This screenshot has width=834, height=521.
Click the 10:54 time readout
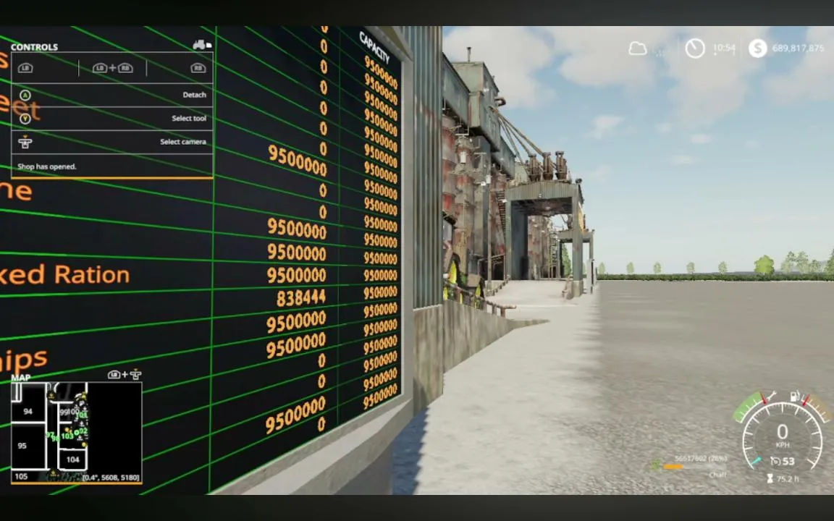(724, 48)
